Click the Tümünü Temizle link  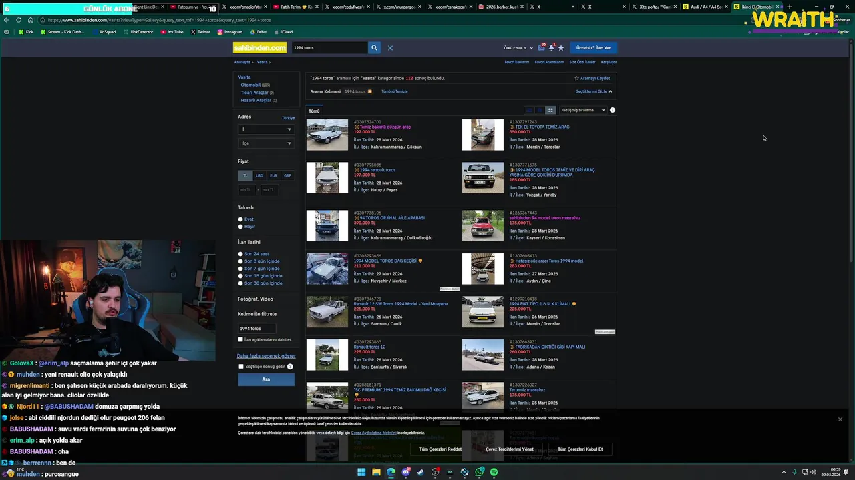395,91
